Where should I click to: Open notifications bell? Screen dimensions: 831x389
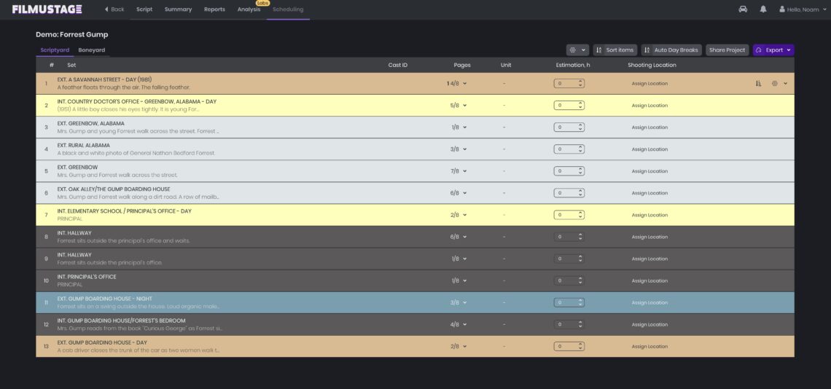point(763,9)
